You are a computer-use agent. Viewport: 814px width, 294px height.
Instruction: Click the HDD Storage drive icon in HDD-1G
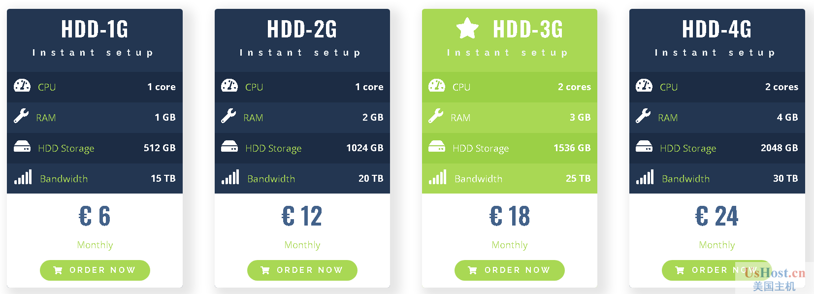tap(22, 147)
